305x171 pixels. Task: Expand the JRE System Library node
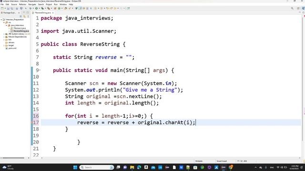[x=4, y=34]
